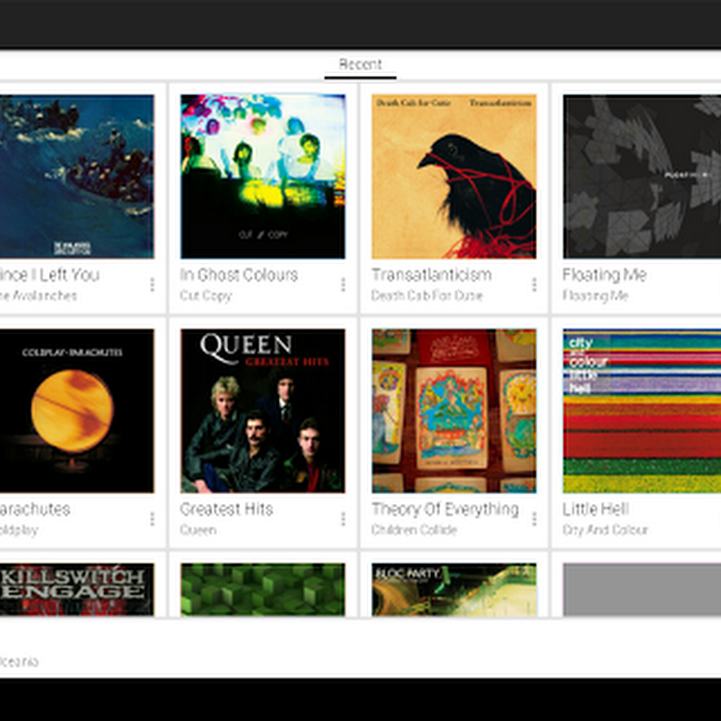Open overflow menu for Since I Left You
The image size is (721, 721).
click(151, 284)
